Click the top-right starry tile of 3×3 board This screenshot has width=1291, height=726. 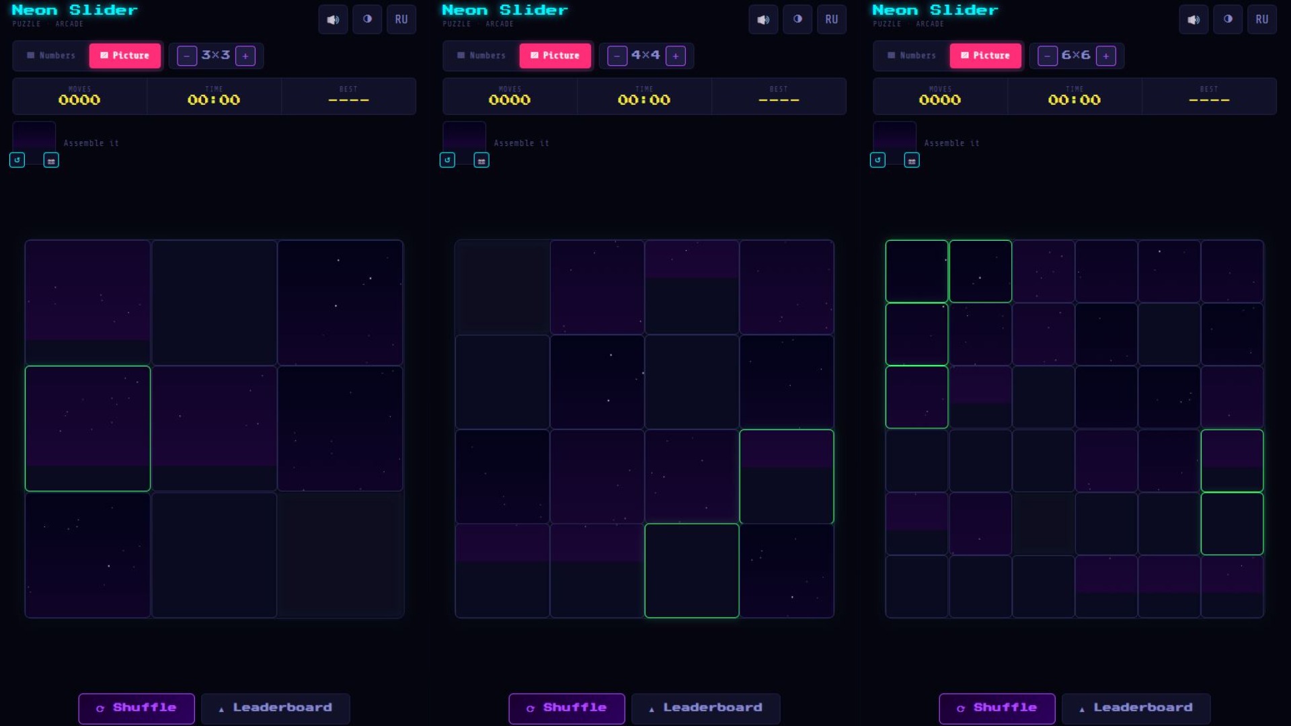click(x=340, y=302)
